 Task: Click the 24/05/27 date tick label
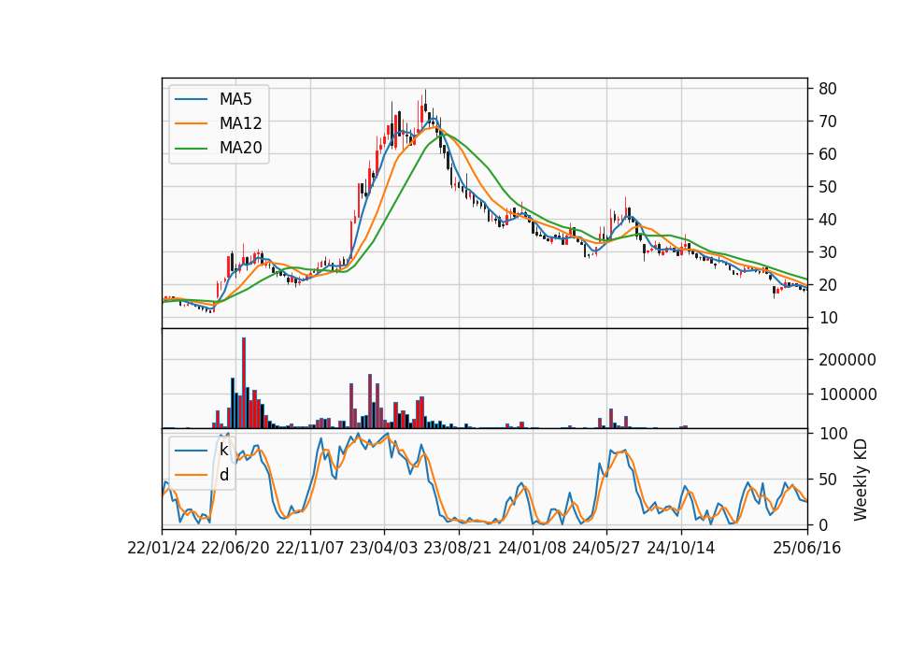(606, 548)
